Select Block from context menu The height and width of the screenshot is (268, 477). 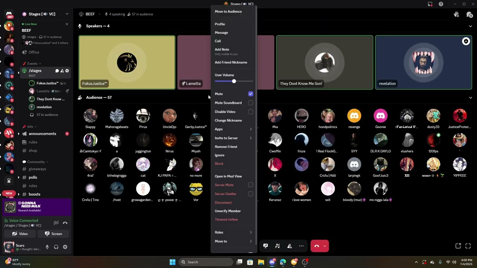(219, 164)
